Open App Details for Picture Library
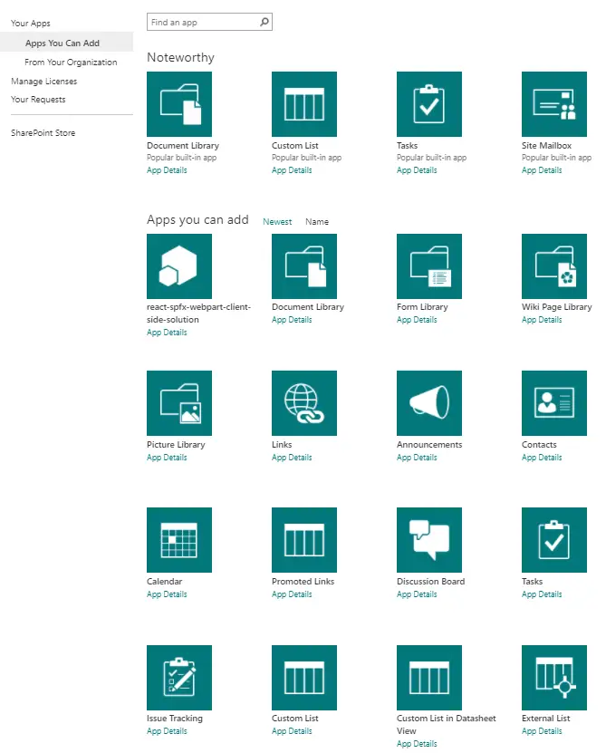The image size is (606, 753). [x=167, y=458]
